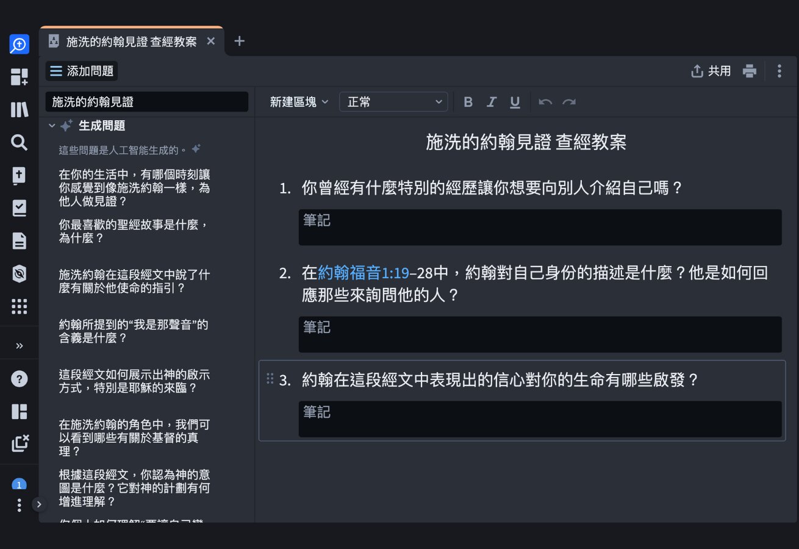Click the 添加問題 button

point(82,71)
